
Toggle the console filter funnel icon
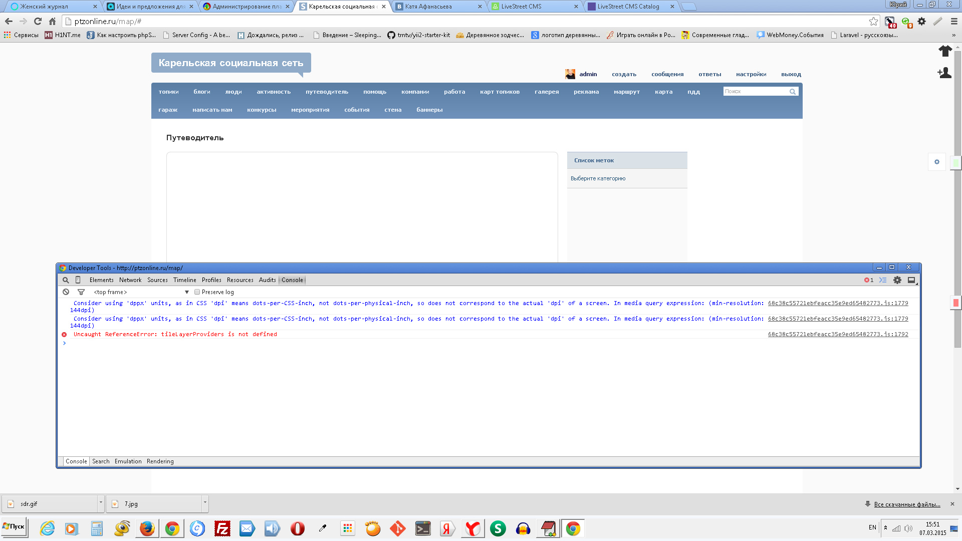pyautogui.click(x=81, y=292)
